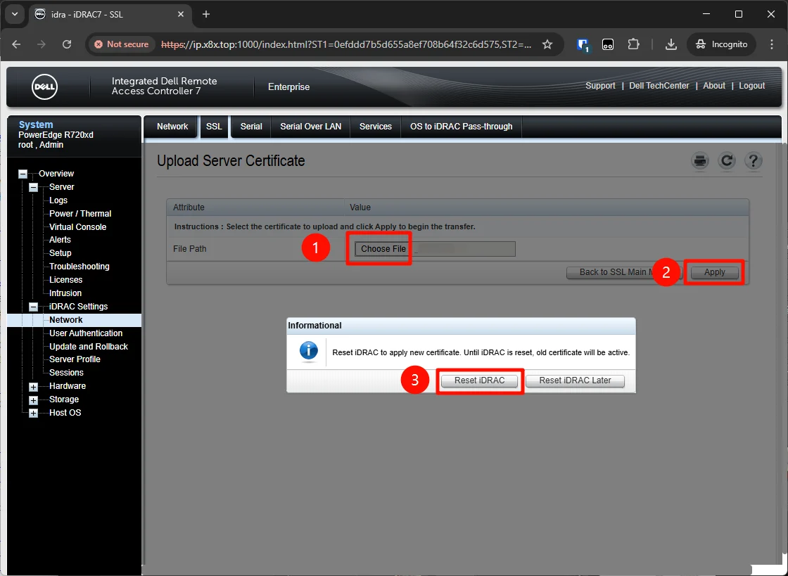Open Server Profile in the tree
This screenshot has height=576, width=788.
(75, 359)
